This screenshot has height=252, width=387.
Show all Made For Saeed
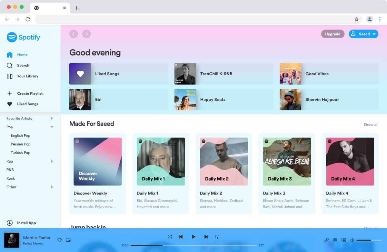[x=371, y=125]
